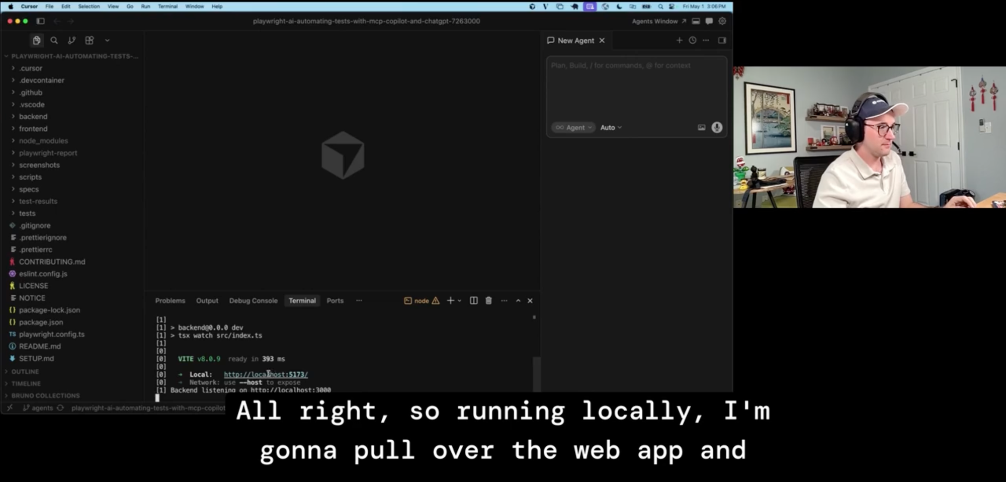This screenshot has height=482, width=1006.
Task: Switch to the Debug Console tab
Action: click(254, 300)
